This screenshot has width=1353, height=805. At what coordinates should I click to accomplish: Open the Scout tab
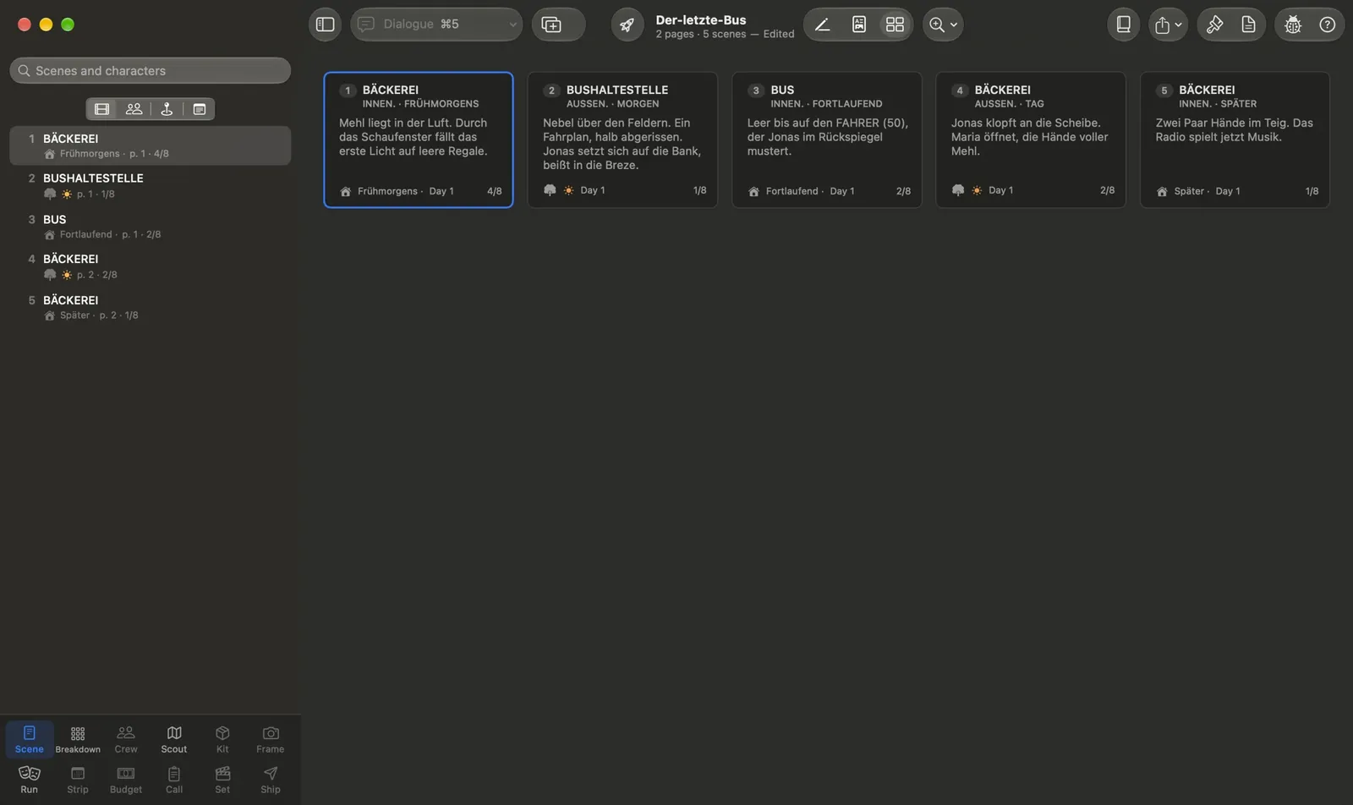(174, 739)
